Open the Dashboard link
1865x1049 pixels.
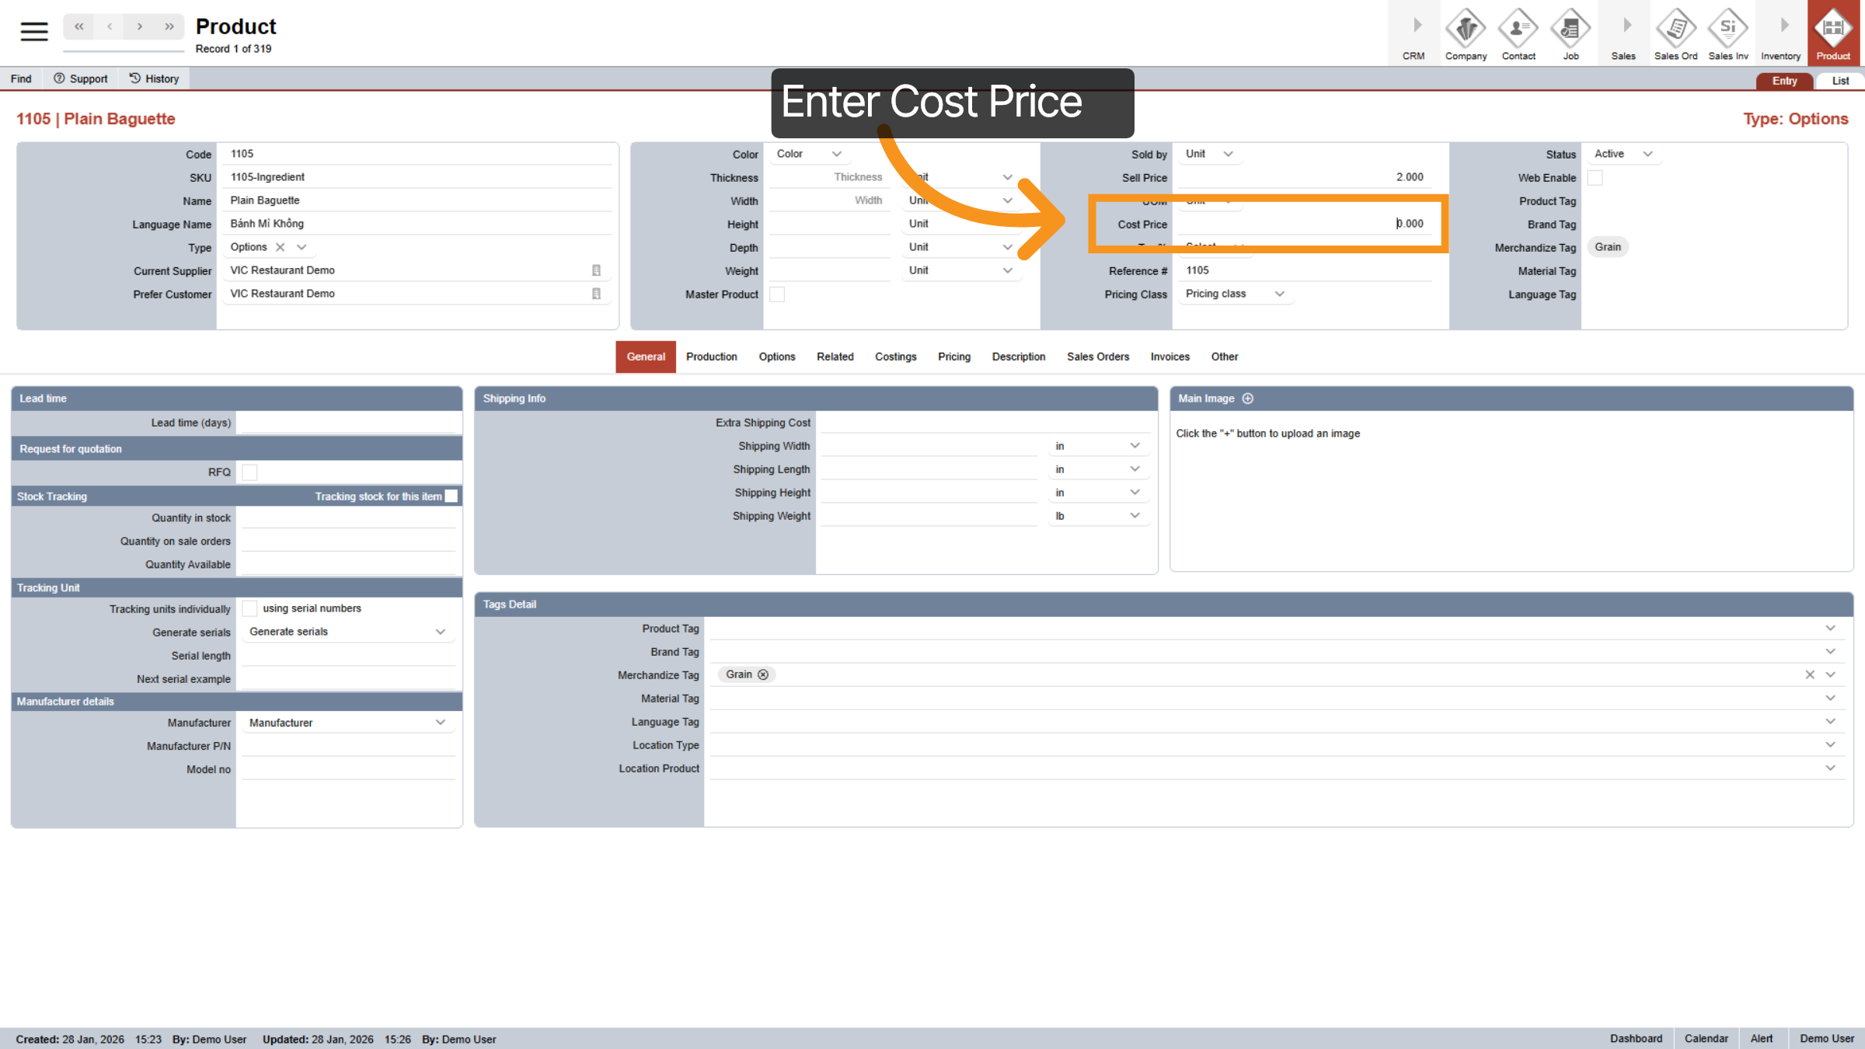1637,1038
